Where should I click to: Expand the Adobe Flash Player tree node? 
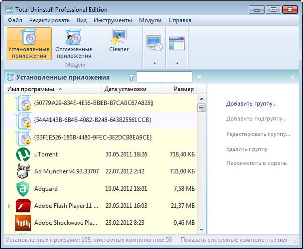point(9,206)
